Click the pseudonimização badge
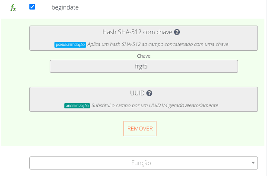 [70, 44]
